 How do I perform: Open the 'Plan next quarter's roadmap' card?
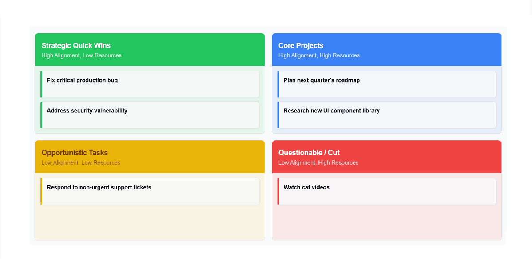[387, 84]
